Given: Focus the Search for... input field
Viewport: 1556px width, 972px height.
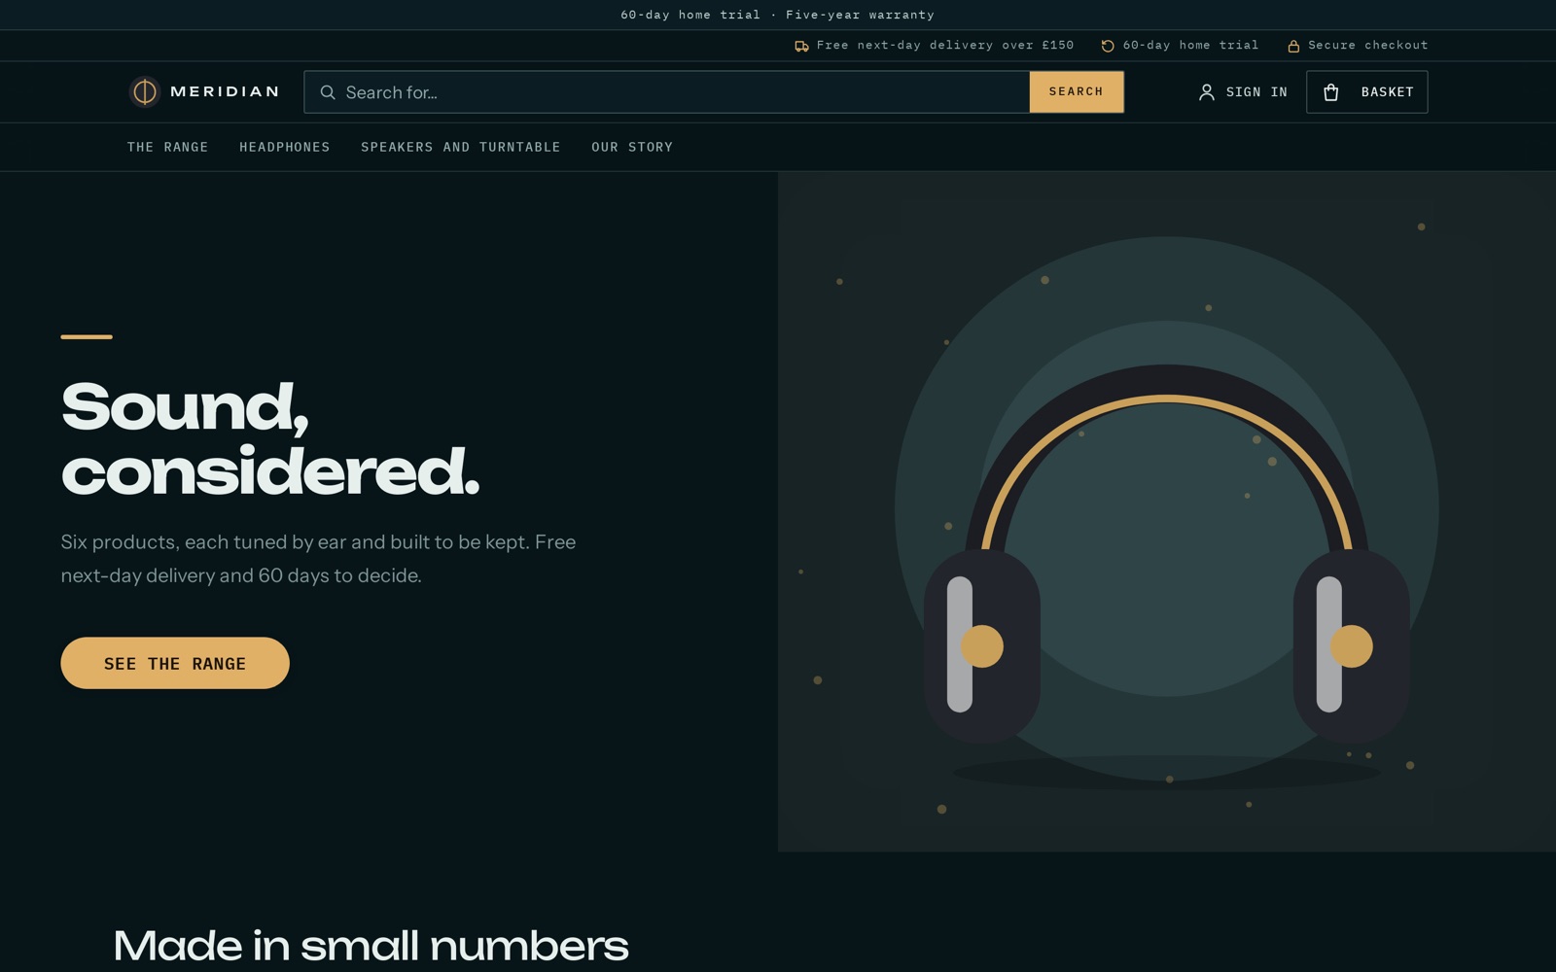Looking at the screenshot, I should [667, 92].
